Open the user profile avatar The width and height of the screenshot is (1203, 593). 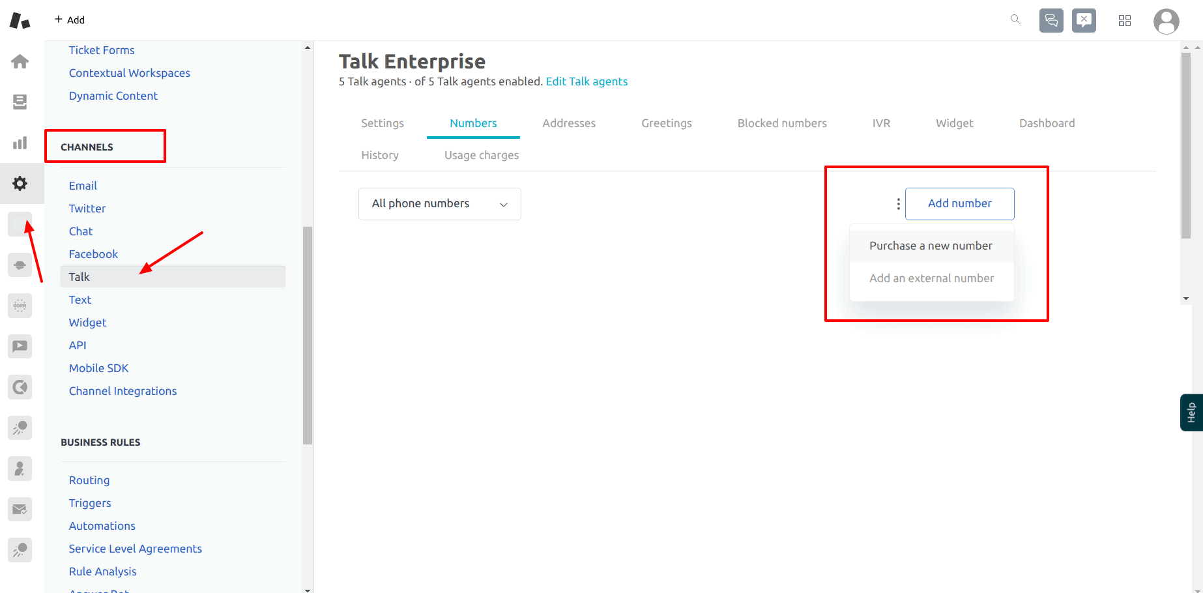(x=1167, y=21)
